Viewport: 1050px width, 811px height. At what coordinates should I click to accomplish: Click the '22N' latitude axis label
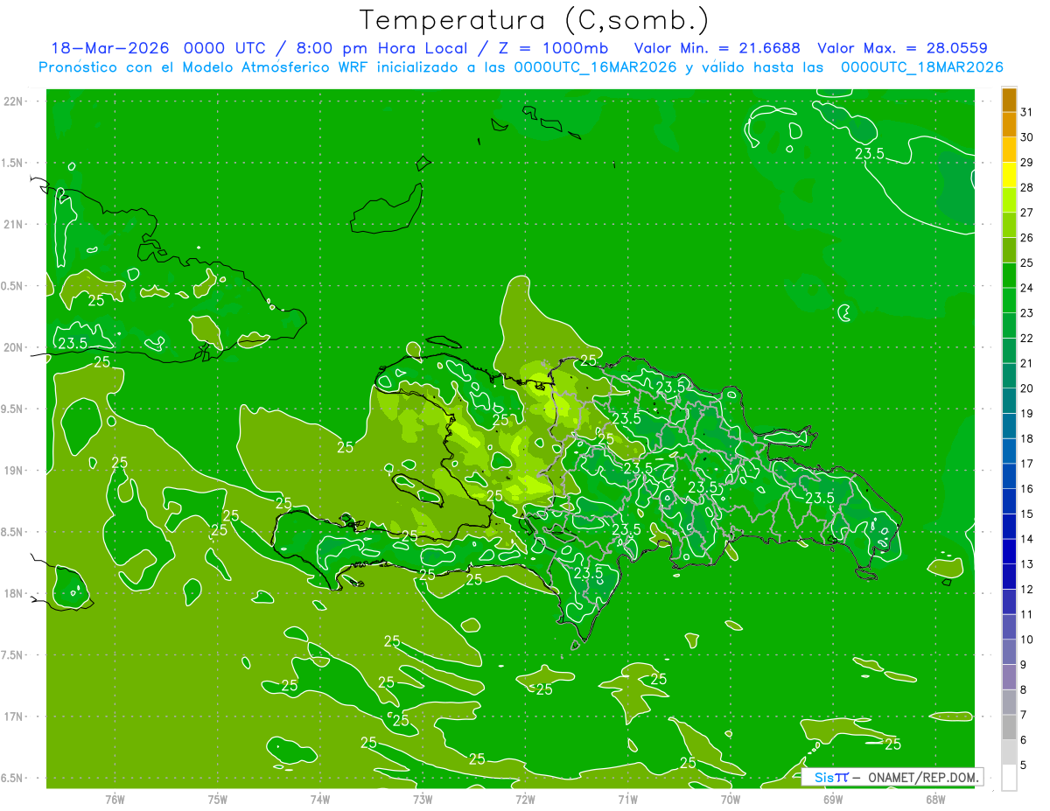click(13, 101)
